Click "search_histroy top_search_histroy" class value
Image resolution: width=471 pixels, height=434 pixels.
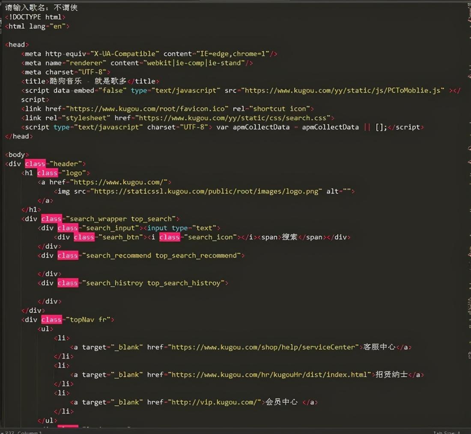point(153,283)
